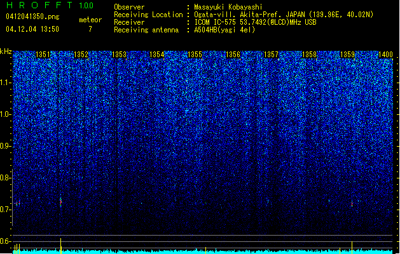Click the date stamp 04.12.04 13:50
400x254 pixels.
point(32,29)
